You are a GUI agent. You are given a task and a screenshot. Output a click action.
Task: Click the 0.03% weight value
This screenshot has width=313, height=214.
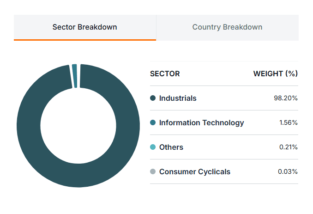pos(288,171)
